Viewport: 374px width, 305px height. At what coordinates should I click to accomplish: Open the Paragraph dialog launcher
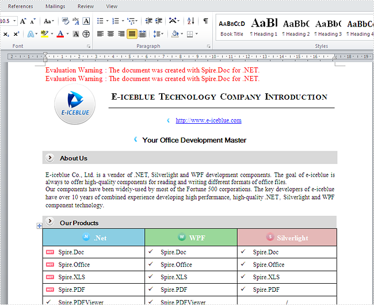[x=209, y=46]
